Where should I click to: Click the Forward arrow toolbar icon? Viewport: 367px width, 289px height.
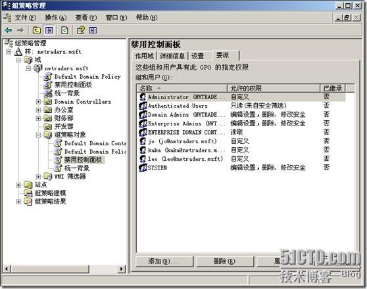tap(20, 30)
